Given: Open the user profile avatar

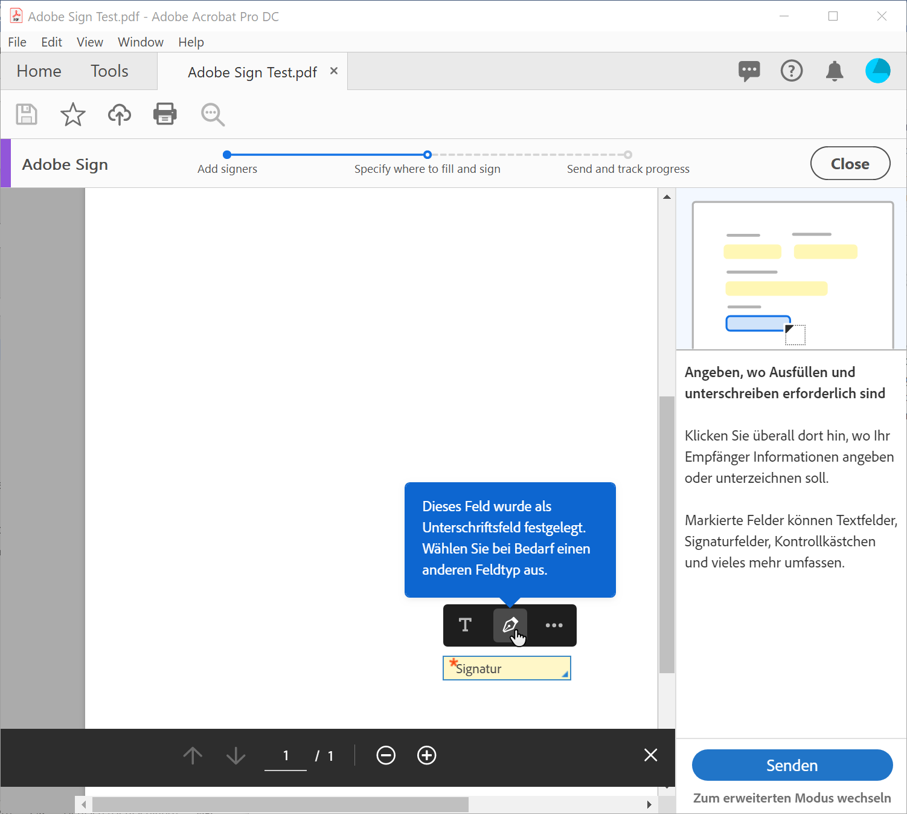Looking at the screenshot, I should click(x=877, y=71).
